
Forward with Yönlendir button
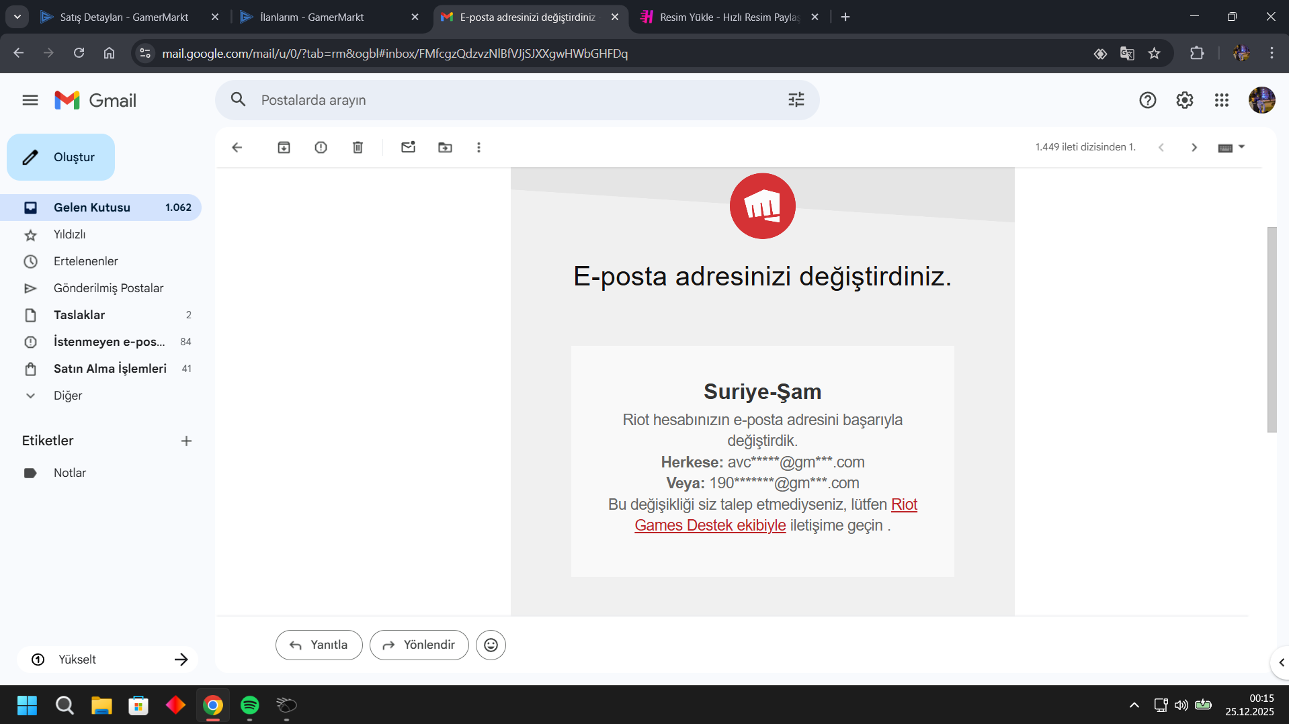tap(419, 645)
